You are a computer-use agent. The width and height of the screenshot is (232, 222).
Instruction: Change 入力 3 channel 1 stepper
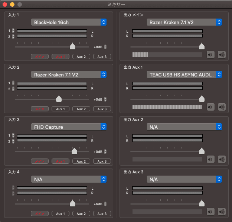pos(13,135)
